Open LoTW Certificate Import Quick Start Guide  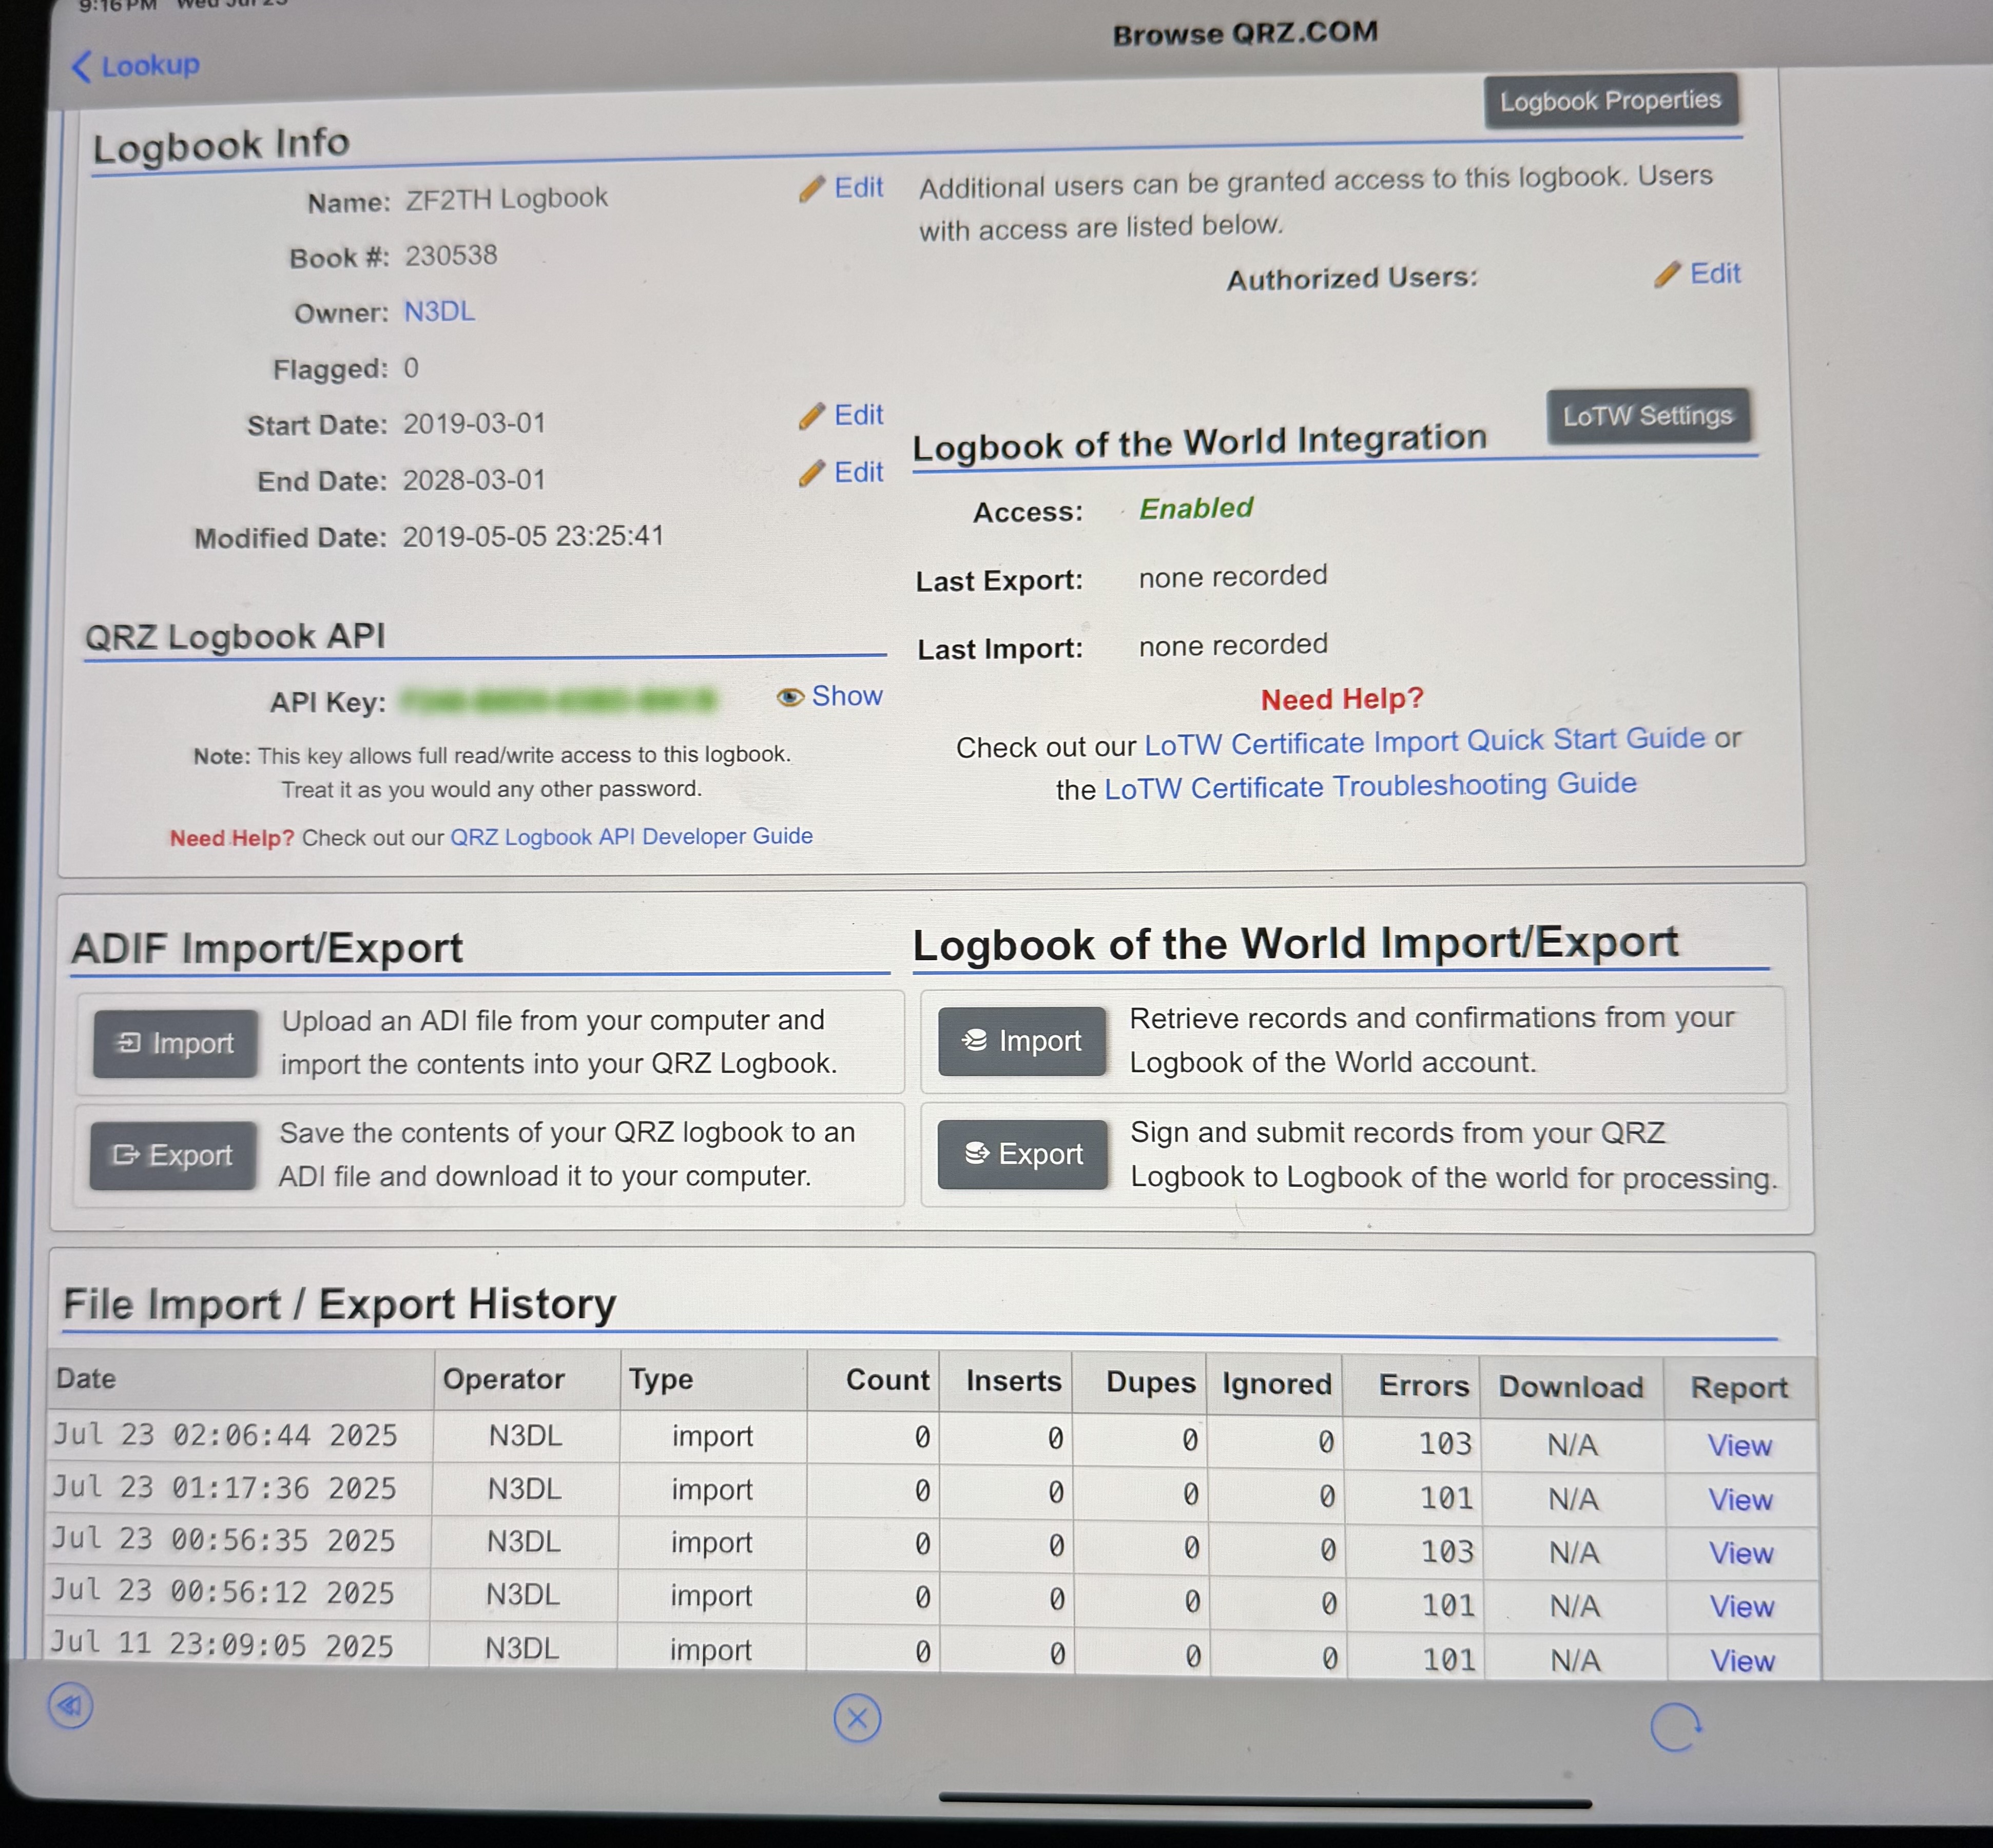click(1425, 741)
